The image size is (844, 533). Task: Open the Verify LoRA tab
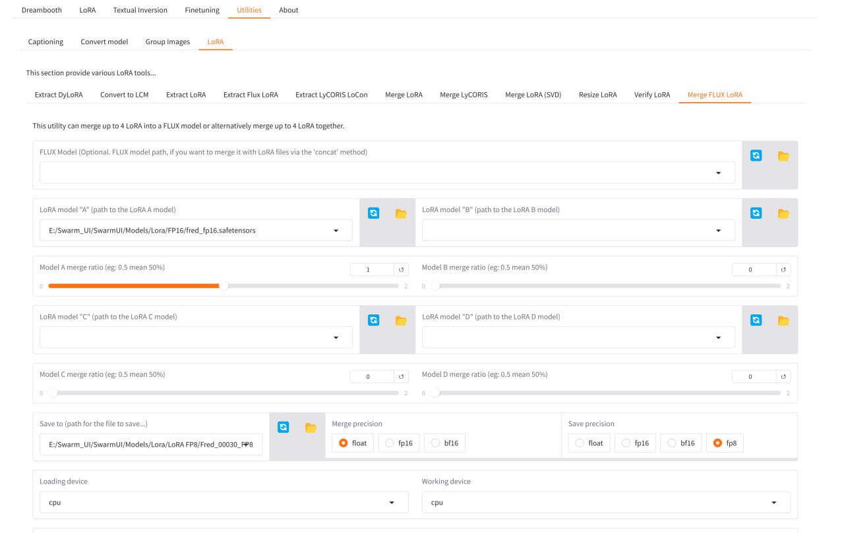point(652,95)
